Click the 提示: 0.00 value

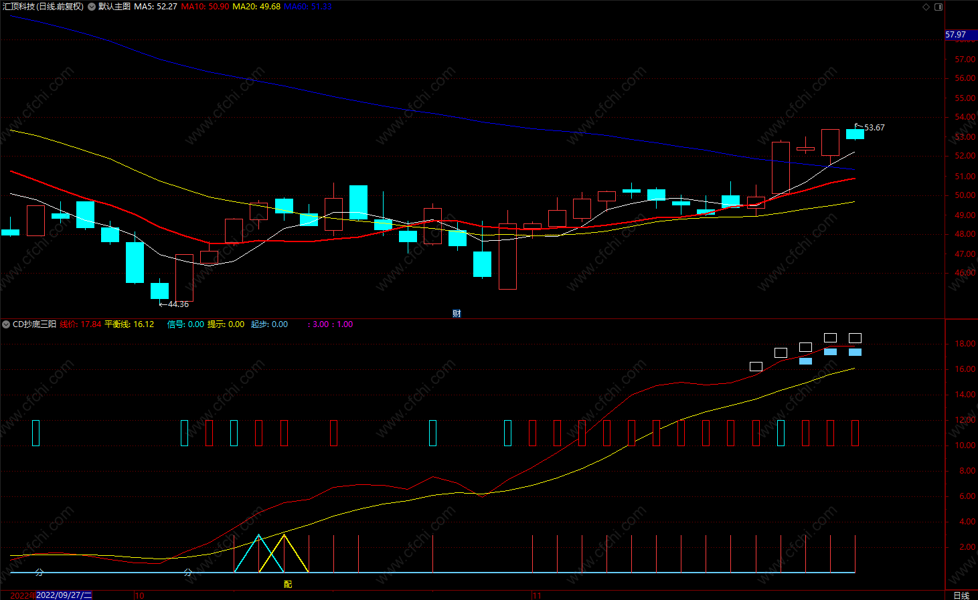[226, 324]
